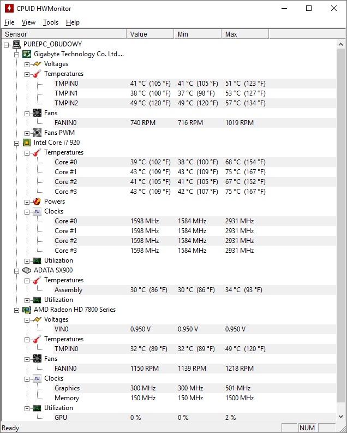Expand the motherboard Voltages node
Image resolution: width=347 pixels, height=433 pixels.
[27, 64]
